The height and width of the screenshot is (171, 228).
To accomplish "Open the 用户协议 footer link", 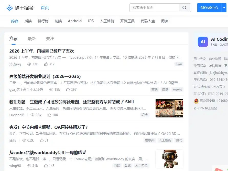I will point(200,59).
